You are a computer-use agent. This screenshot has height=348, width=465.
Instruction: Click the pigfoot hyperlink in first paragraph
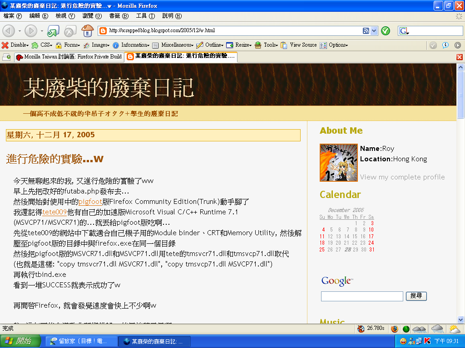pyautogui.click(x=90, y=202)
